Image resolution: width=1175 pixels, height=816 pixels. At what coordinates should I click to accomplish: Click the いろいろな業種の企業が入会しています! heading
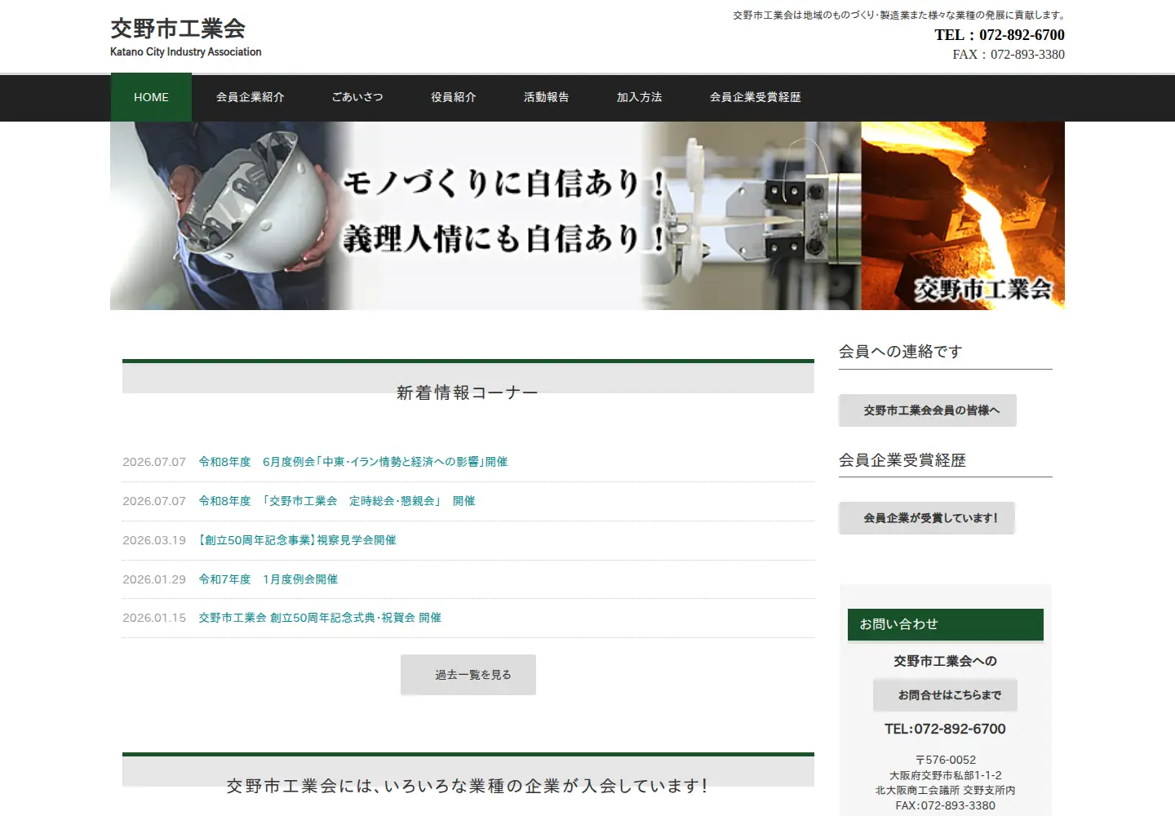[468, 786]
